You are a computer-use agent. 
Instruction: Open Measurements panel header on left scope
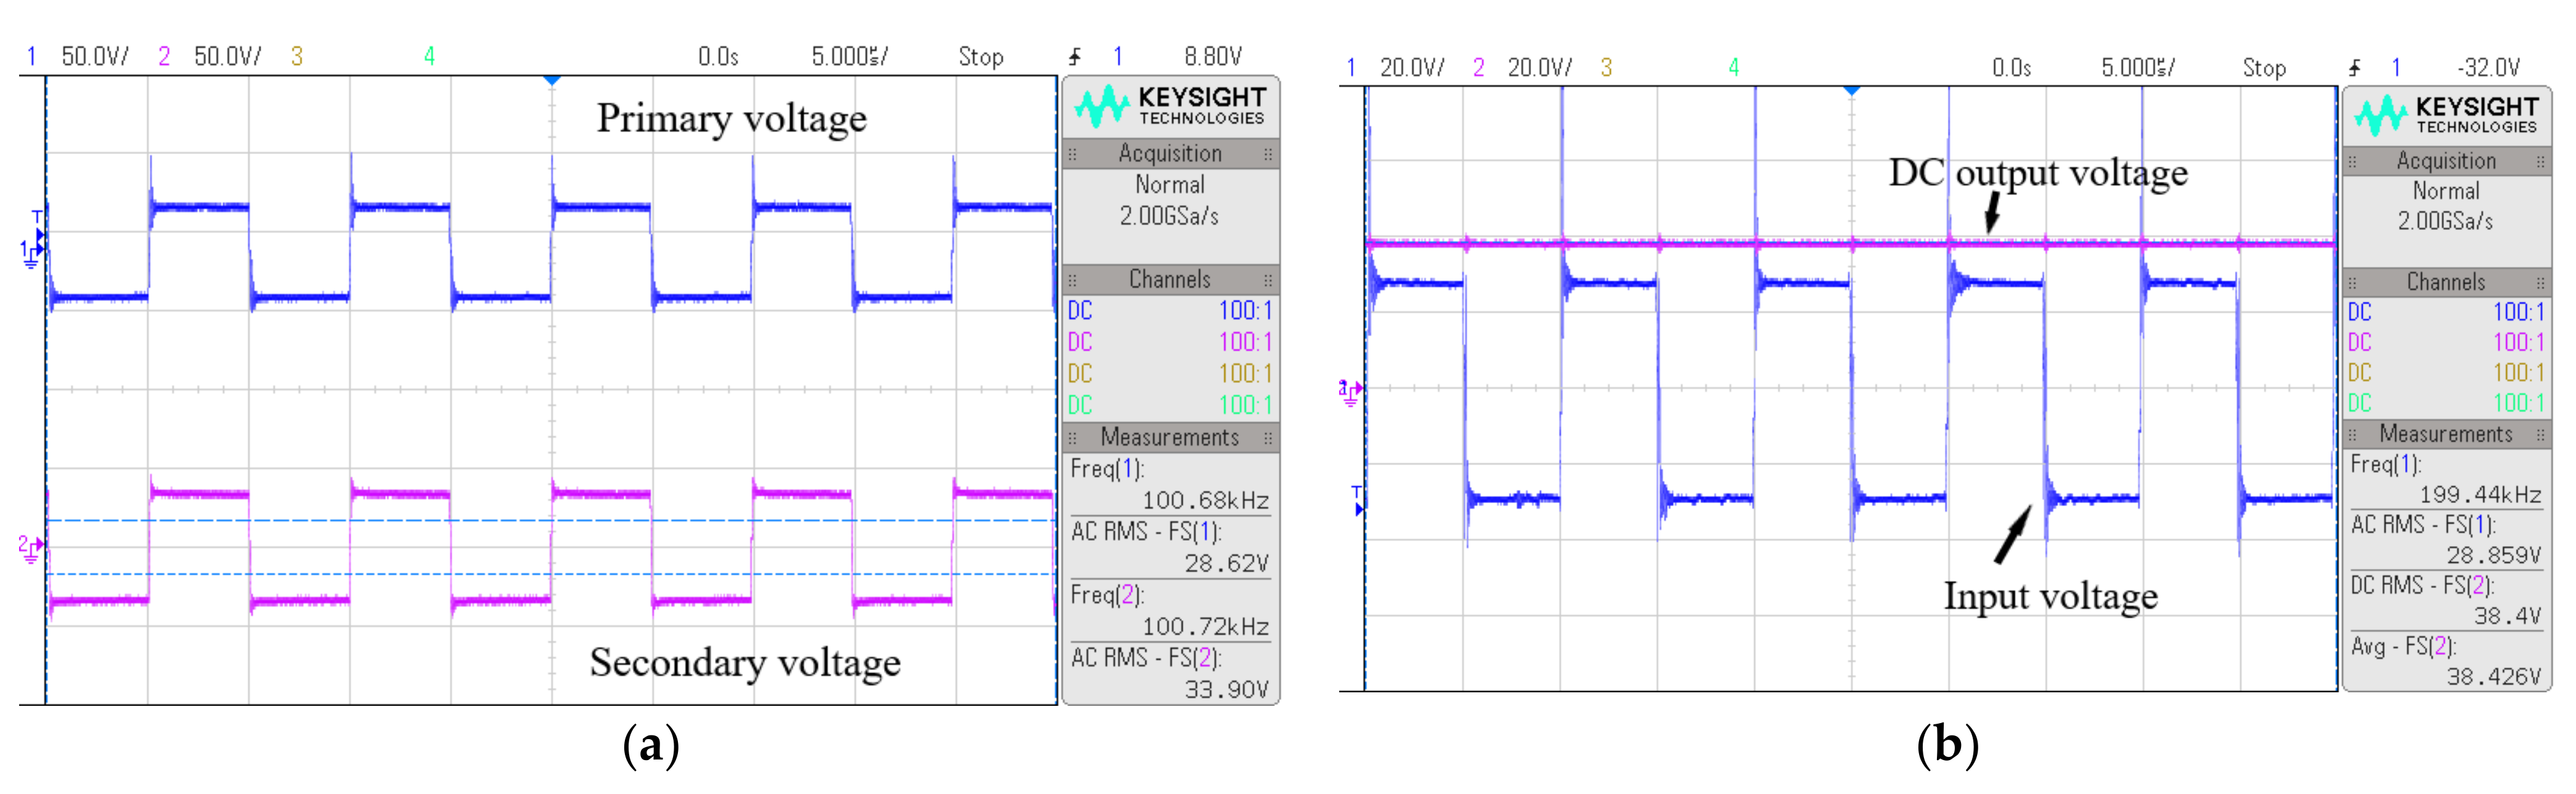point(1169,438)
